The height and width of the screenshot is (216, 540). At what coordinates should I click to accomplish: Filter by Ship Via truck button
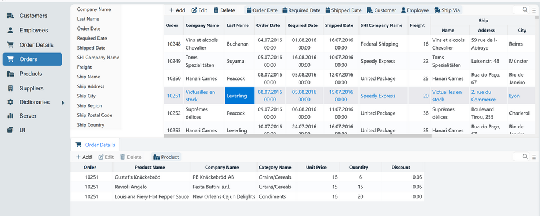point(447,10)
